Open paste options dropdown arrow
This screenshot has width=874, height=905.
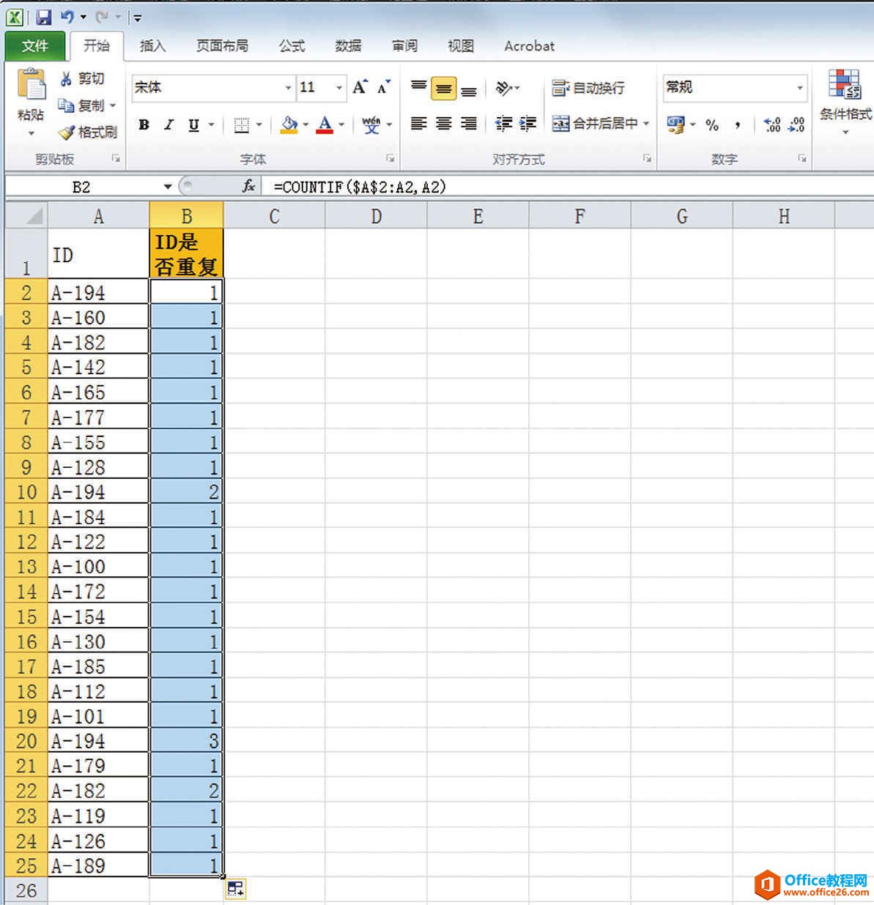pos(31,133)
